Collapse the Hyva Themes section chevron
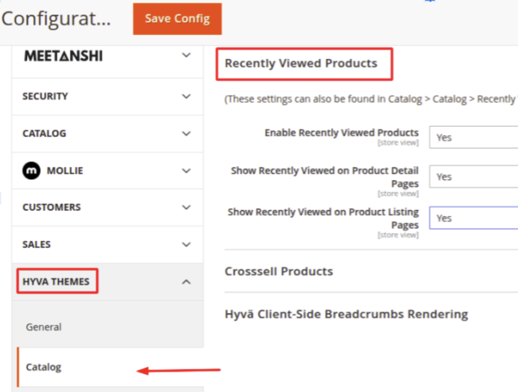Viewport: 518px width, 392px height. tap(187, 282)
